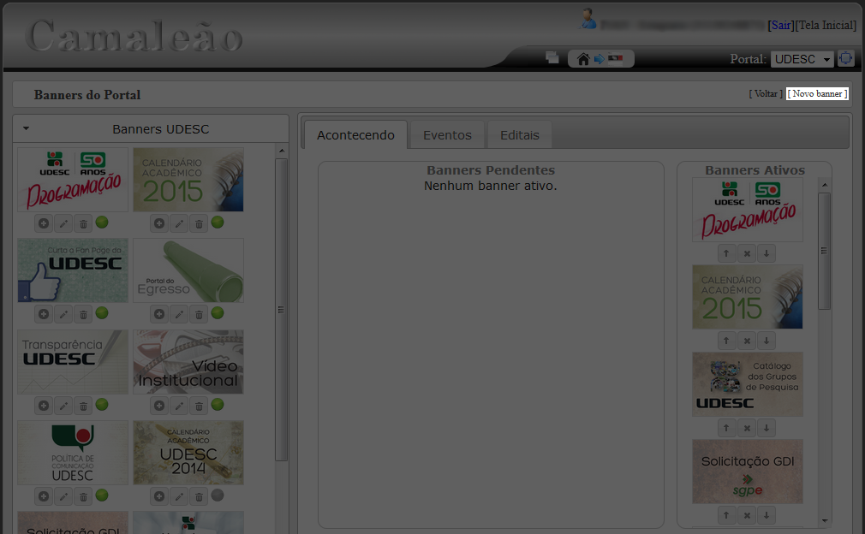This screenshot has width=865, height=534.
Task: Delete the Programação 50 Anos banner
Action: point(83,223)
